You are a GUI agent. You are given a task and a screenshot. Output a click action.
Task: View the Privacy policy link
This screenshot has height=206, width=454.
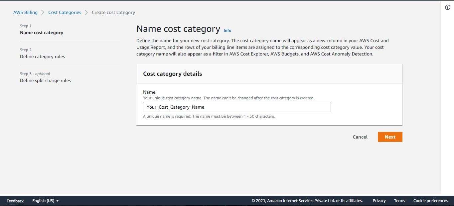click(379, 201)
